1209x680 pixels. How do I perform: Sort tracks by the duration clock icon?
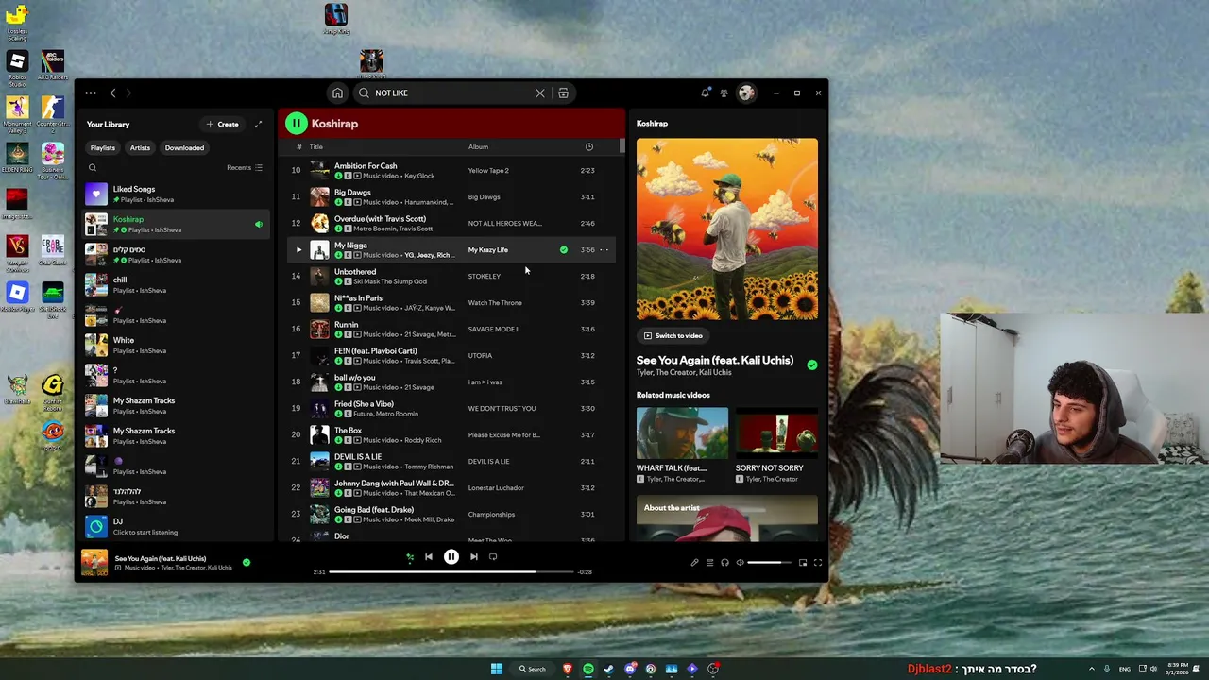point(589,147)
